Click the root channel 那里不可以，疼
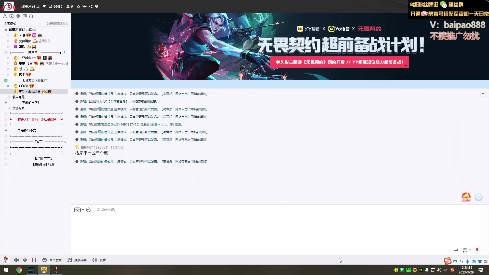The image size is (489, 275). (20, 30)
